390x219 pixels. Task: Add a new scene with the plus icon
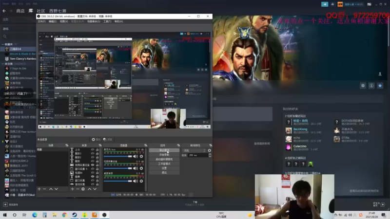39,189
